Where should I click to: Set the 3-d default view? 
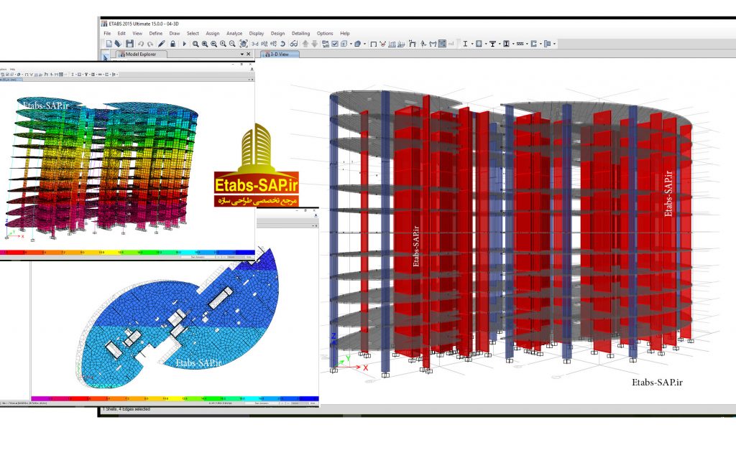coord(254,44)
